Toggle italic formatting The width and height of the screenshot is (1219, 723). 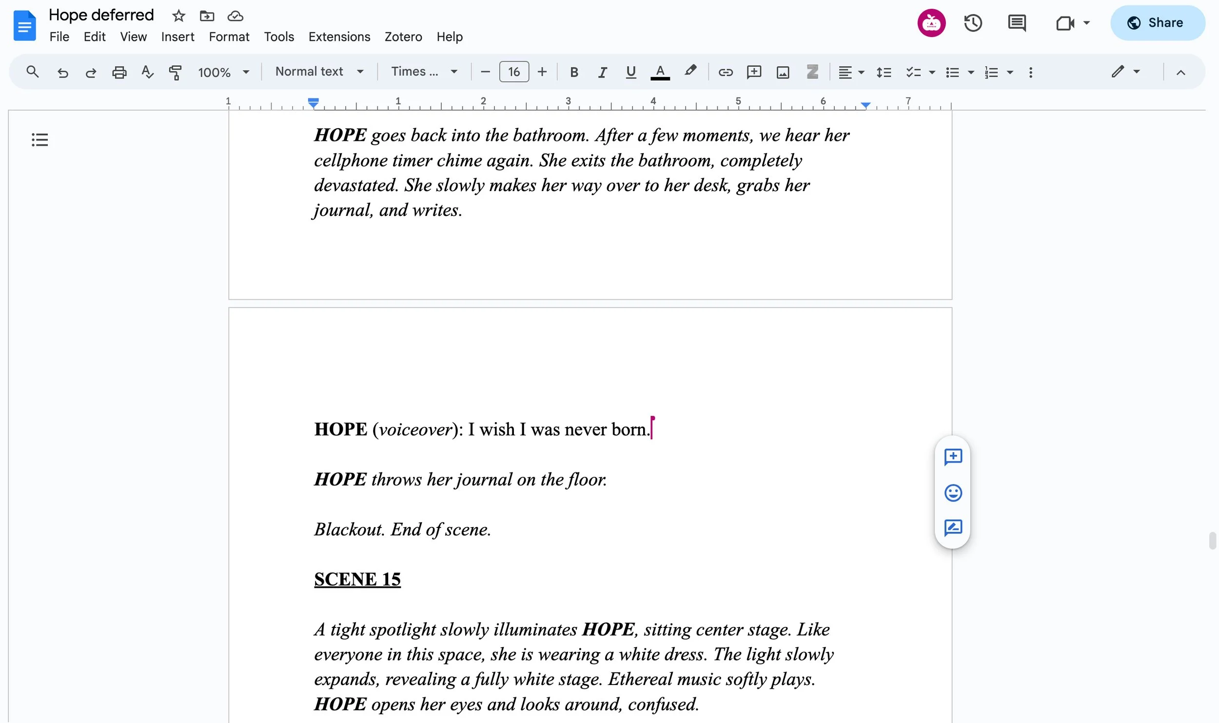click(x=602, y=72)
